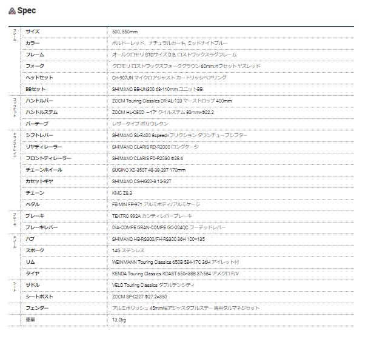Select the 13.0kg weight value

pos(119,320)
